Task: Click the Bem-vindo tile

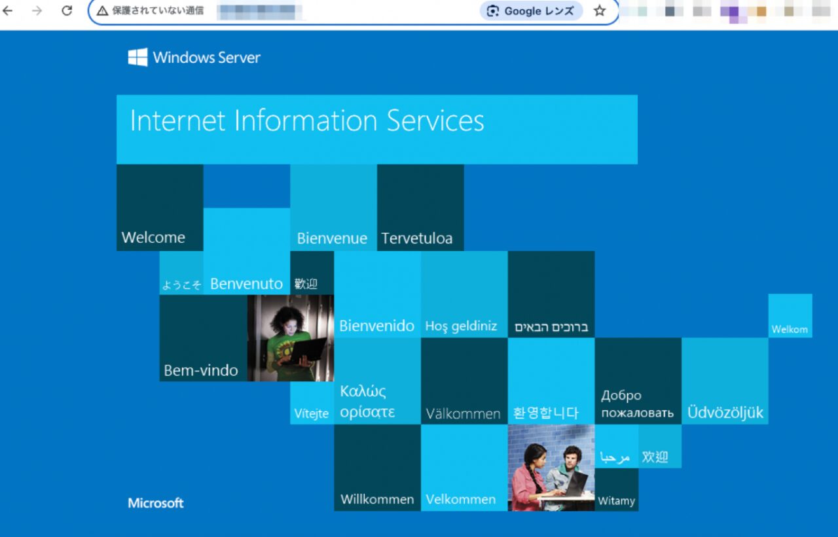Action: pyautogui.click(x=203, y=338)
